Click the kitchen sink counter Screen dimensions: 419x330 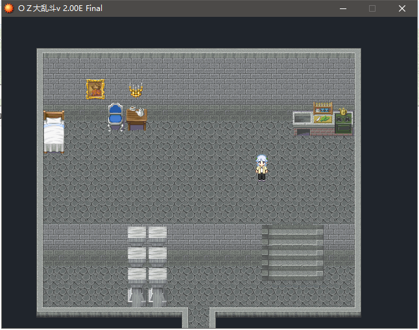pos(302,119)
